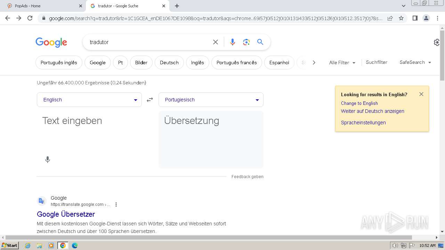
Task: Use the translator microphone input
Action: point(48,160)
